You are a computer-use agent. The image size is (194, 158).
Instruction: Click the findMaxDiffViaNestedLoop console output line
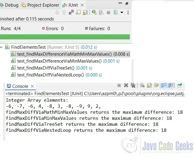86,130
